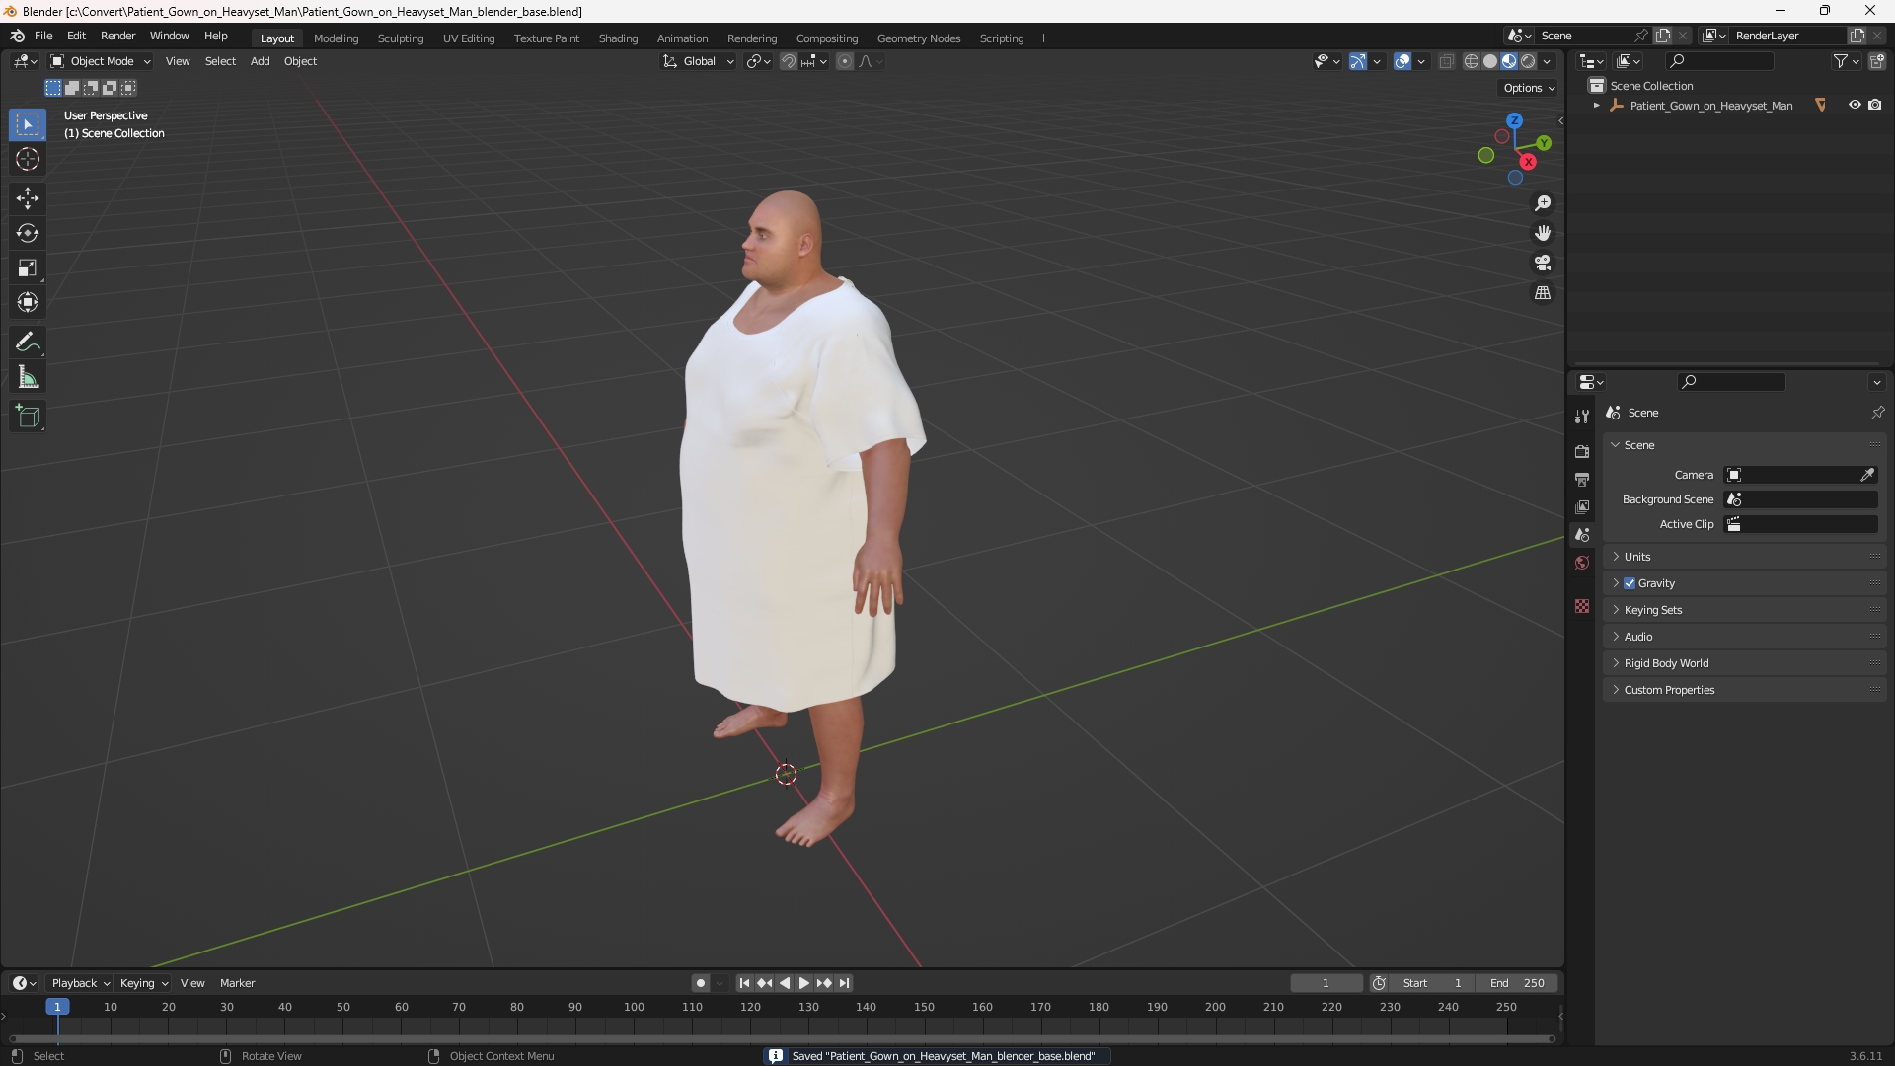
Task: Hide Patient_Gown_on_Heavyset_Man in viewport via eye
Action: (1855, 105)
